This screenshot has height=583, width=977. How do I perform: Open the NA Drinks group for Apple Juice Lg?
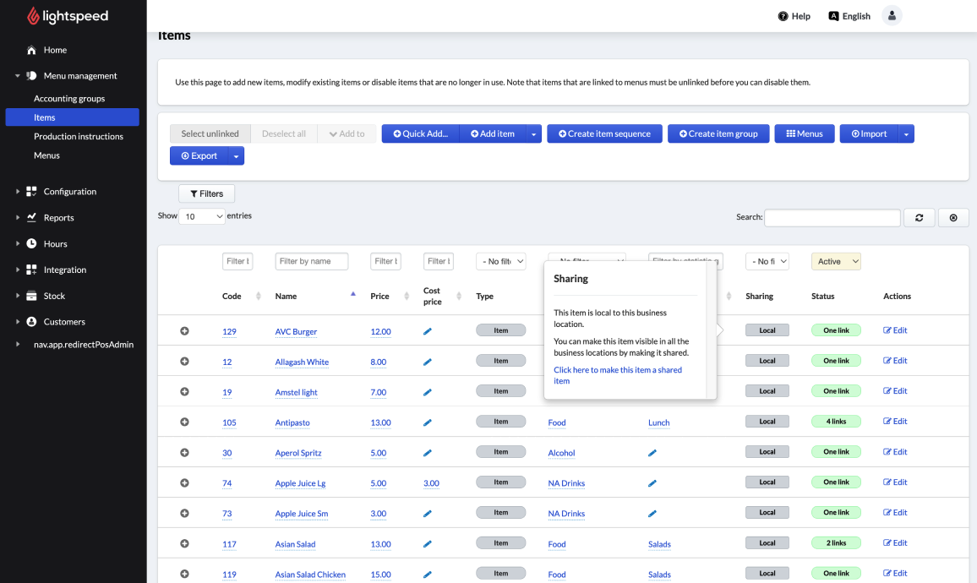click(x=566, y=483)
